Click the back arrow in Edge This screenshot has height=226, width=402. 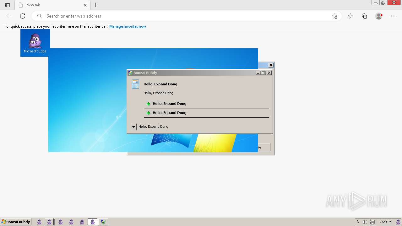[9, 16]
